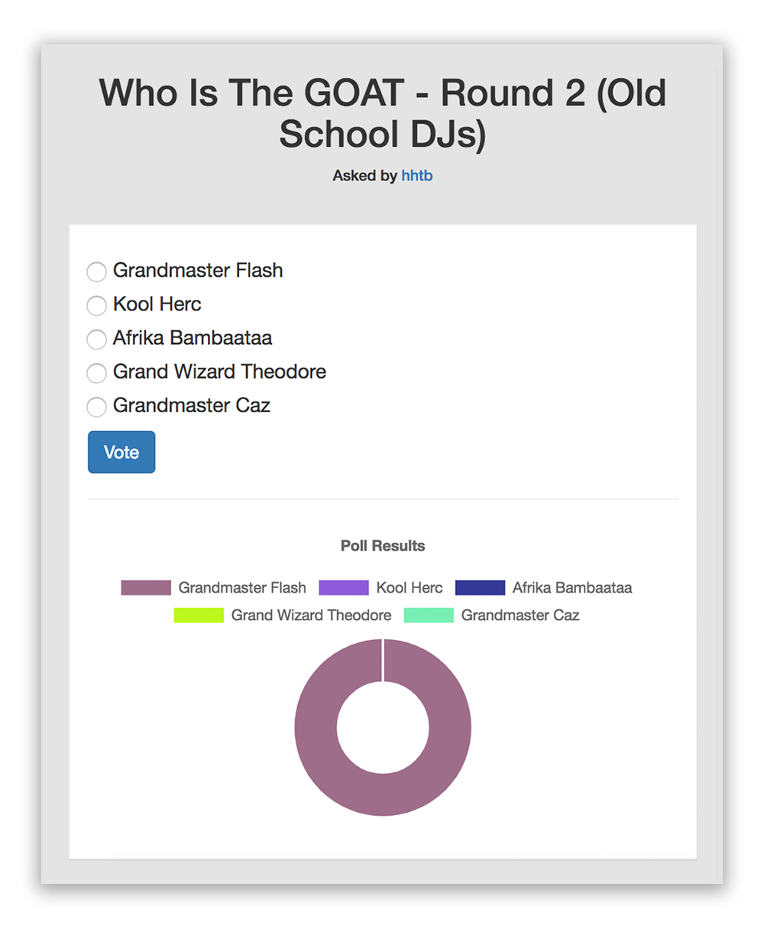Select Afrika Bambaataa radio button
The height and width of the screenshot is (939, 764).
tap(96, 339)
